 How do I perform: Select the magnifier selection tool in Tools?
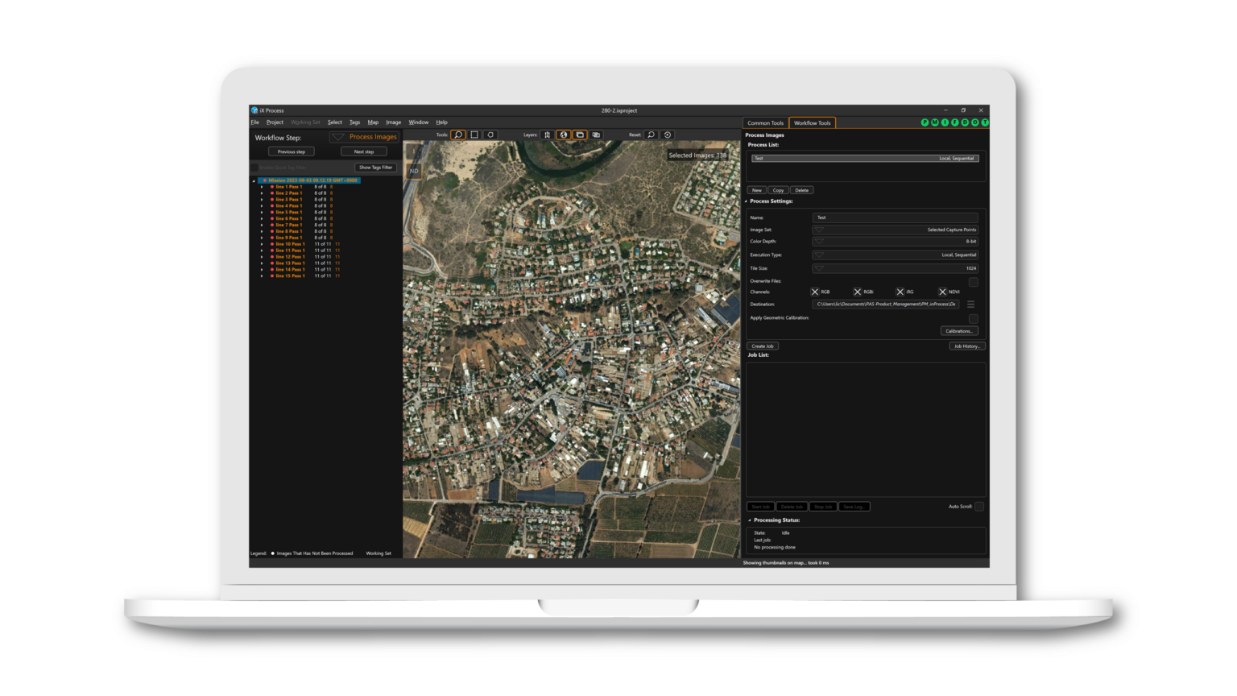458,135
